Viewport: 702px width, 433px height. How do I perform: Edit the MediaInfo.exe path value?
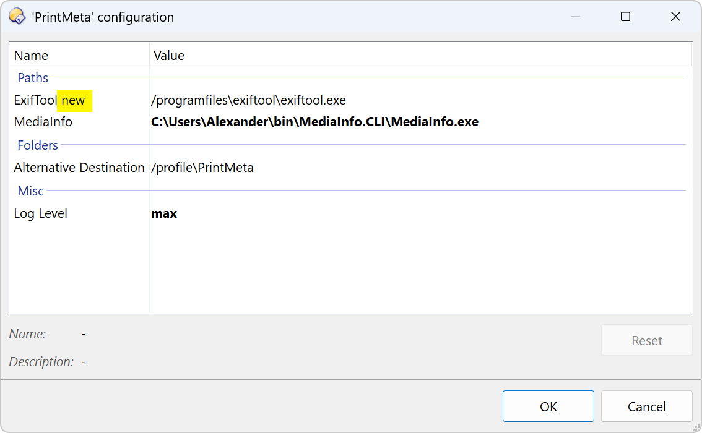pos(314,122)
